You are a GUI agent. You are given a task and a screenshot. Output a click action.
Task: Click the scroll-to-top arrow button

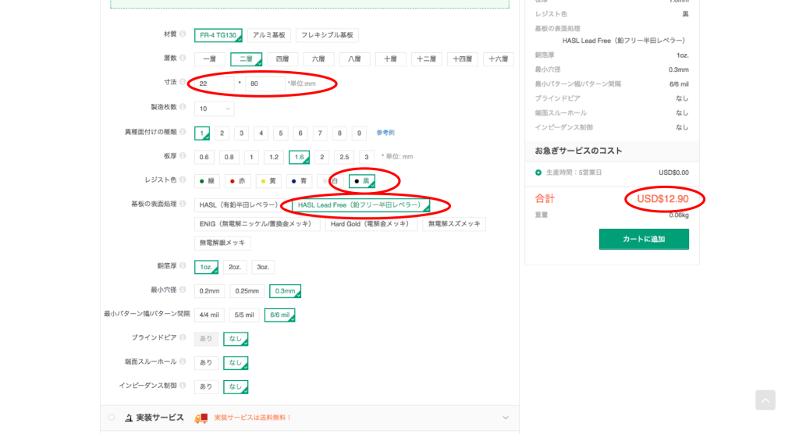(765, 400)
